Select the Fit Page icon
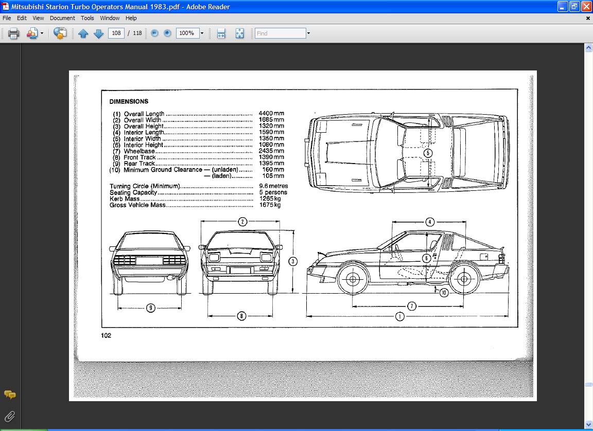The image size is (593, 431). click(x=240, y=33)
